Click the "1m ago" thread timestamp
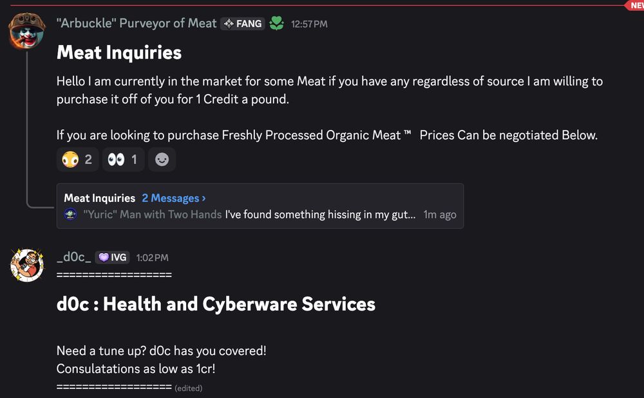Viewport: 644px width, 398px height. (440, 215)
